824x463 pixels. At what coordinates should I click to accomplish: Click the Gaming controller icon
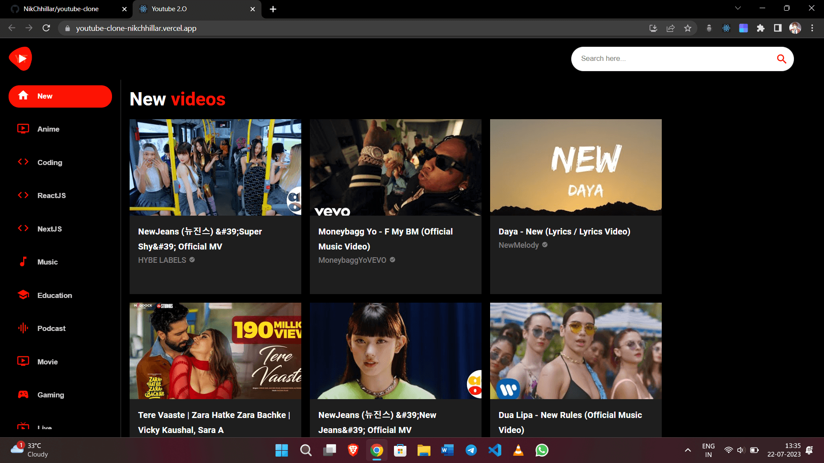[23, 394]
